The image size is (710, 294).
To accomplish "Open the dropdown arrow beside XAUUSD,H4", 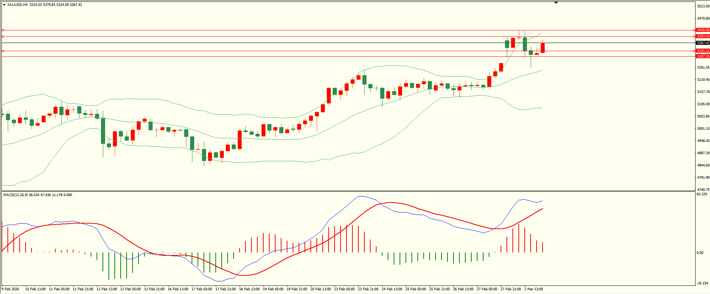I will 4,5.
